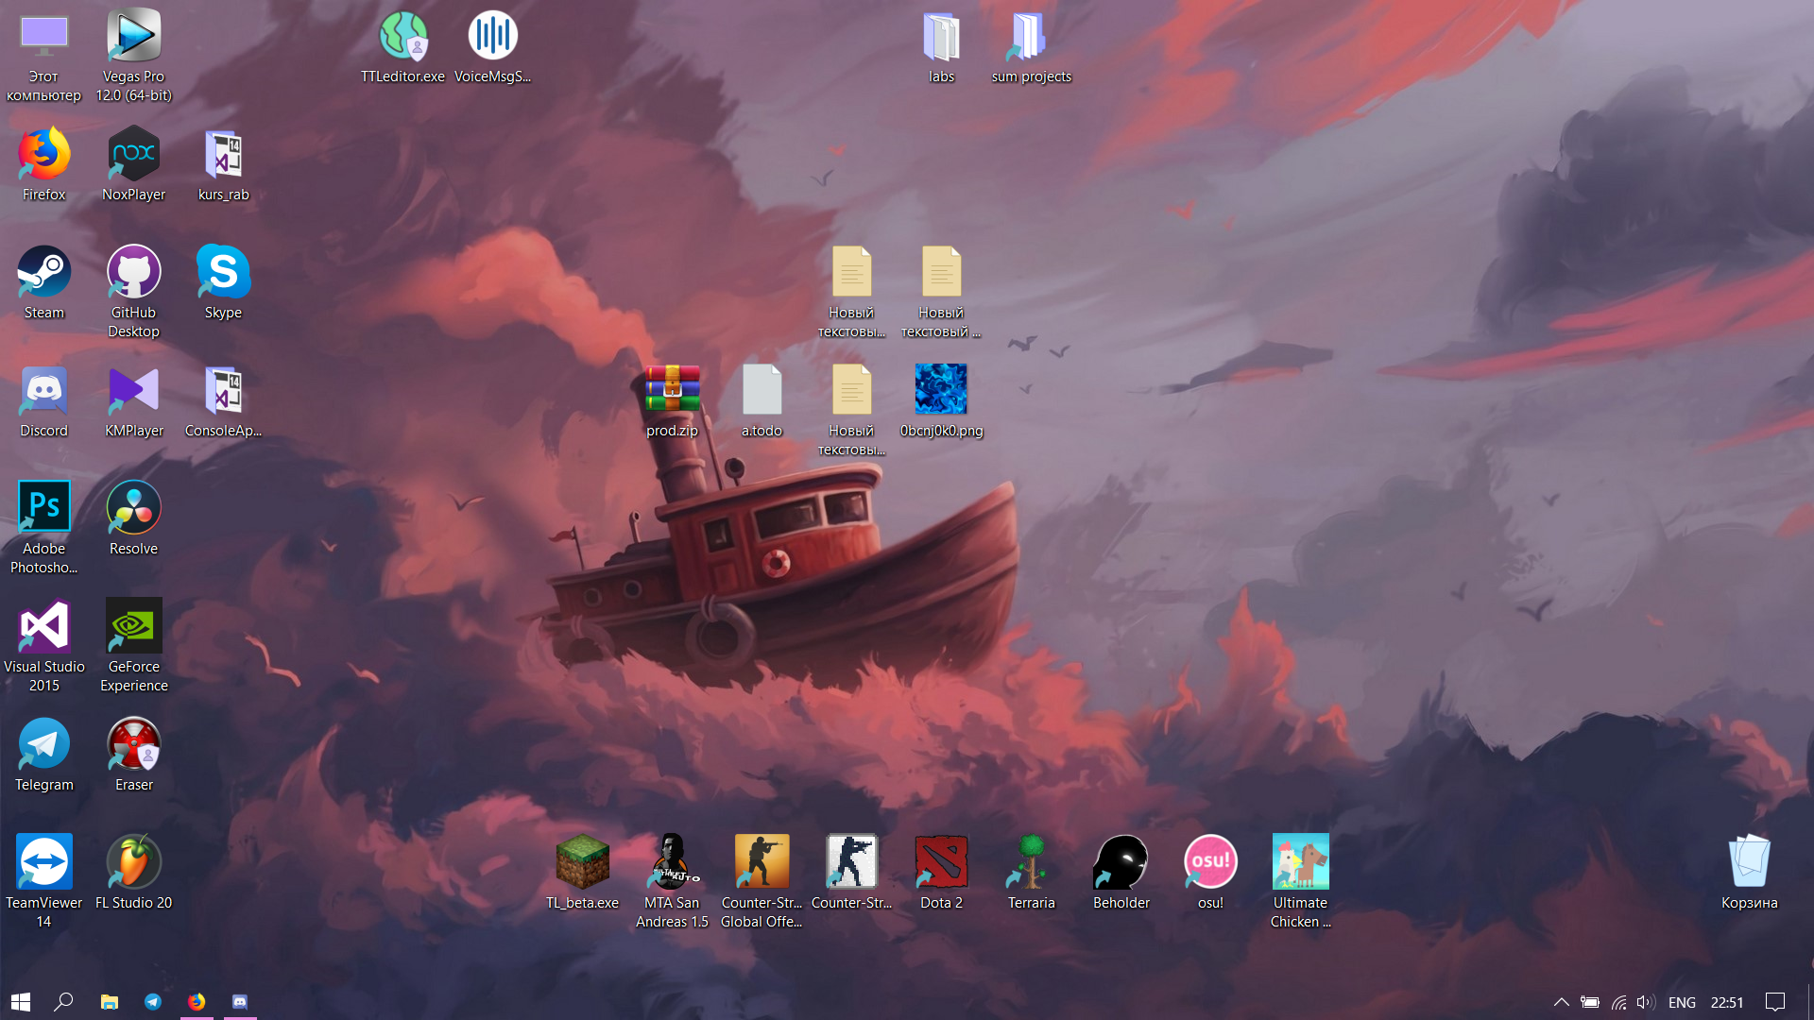The image size is (1814, 1020).
Task: Launch Vegas Pro 12.0 shortcut
Action: pos(133,55)
